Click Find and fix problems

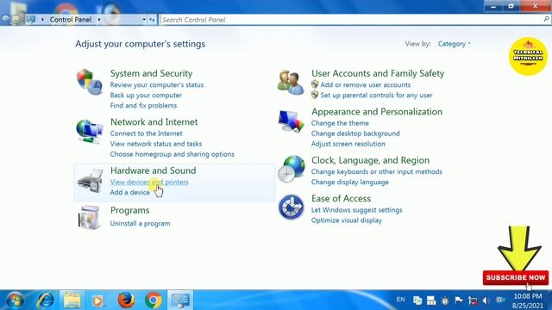coord(143,105)
